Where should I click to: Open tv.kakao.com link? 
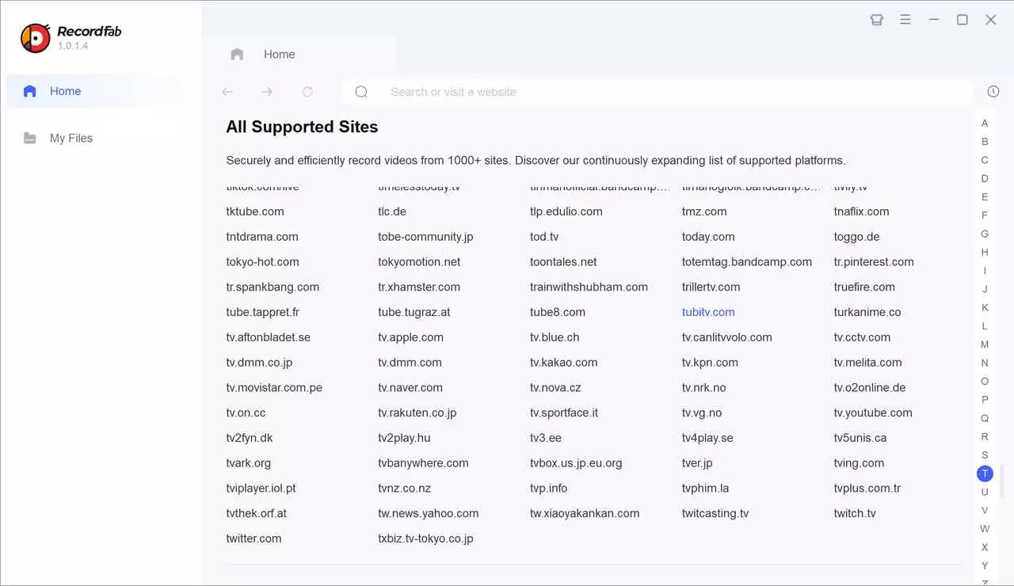[564, 363]
